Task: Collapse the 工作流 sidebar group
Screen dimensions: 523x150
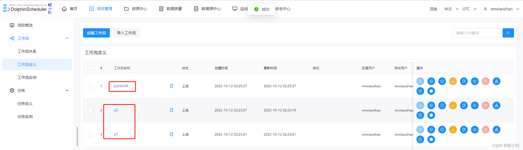Action: coord(67,38)
